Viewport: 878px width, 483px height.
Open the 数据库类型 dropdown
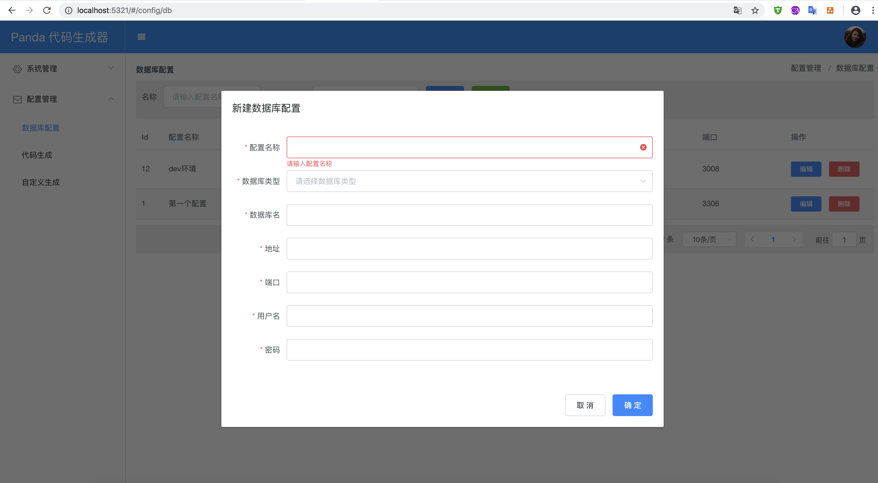(x=469, y=181)
